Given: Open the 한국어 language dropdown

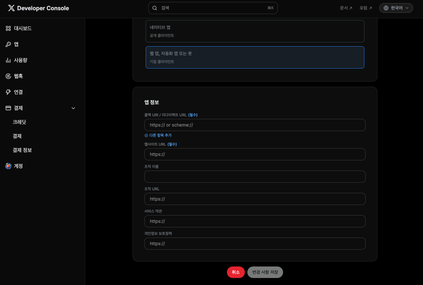Looking at the screenshot, I should (396, 8).
